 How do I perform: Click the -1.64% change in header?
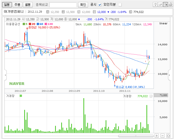122,12
